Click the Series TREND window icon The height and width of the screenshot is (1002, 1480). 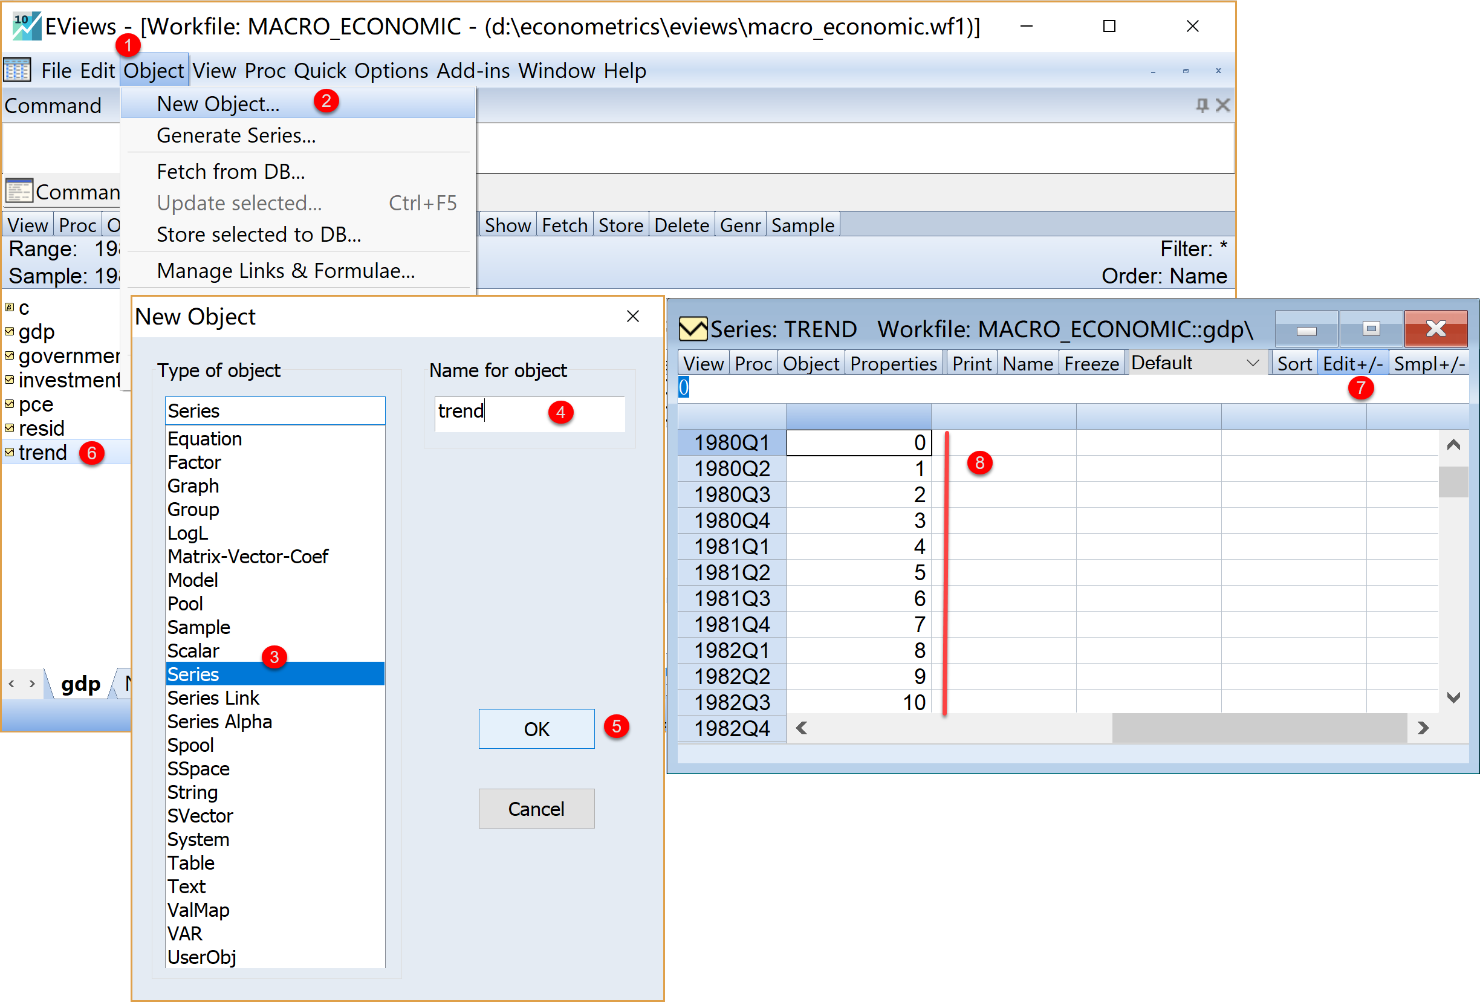click(693, 329)
